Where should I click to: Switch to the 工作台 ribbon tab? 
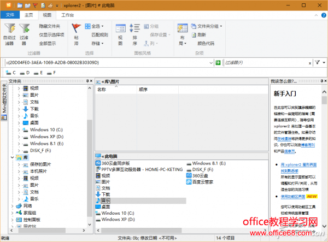(x=67, y=15)
